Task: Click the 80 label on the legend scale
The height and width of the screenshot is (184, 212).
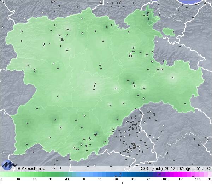Action: click(x=132, y=179)
